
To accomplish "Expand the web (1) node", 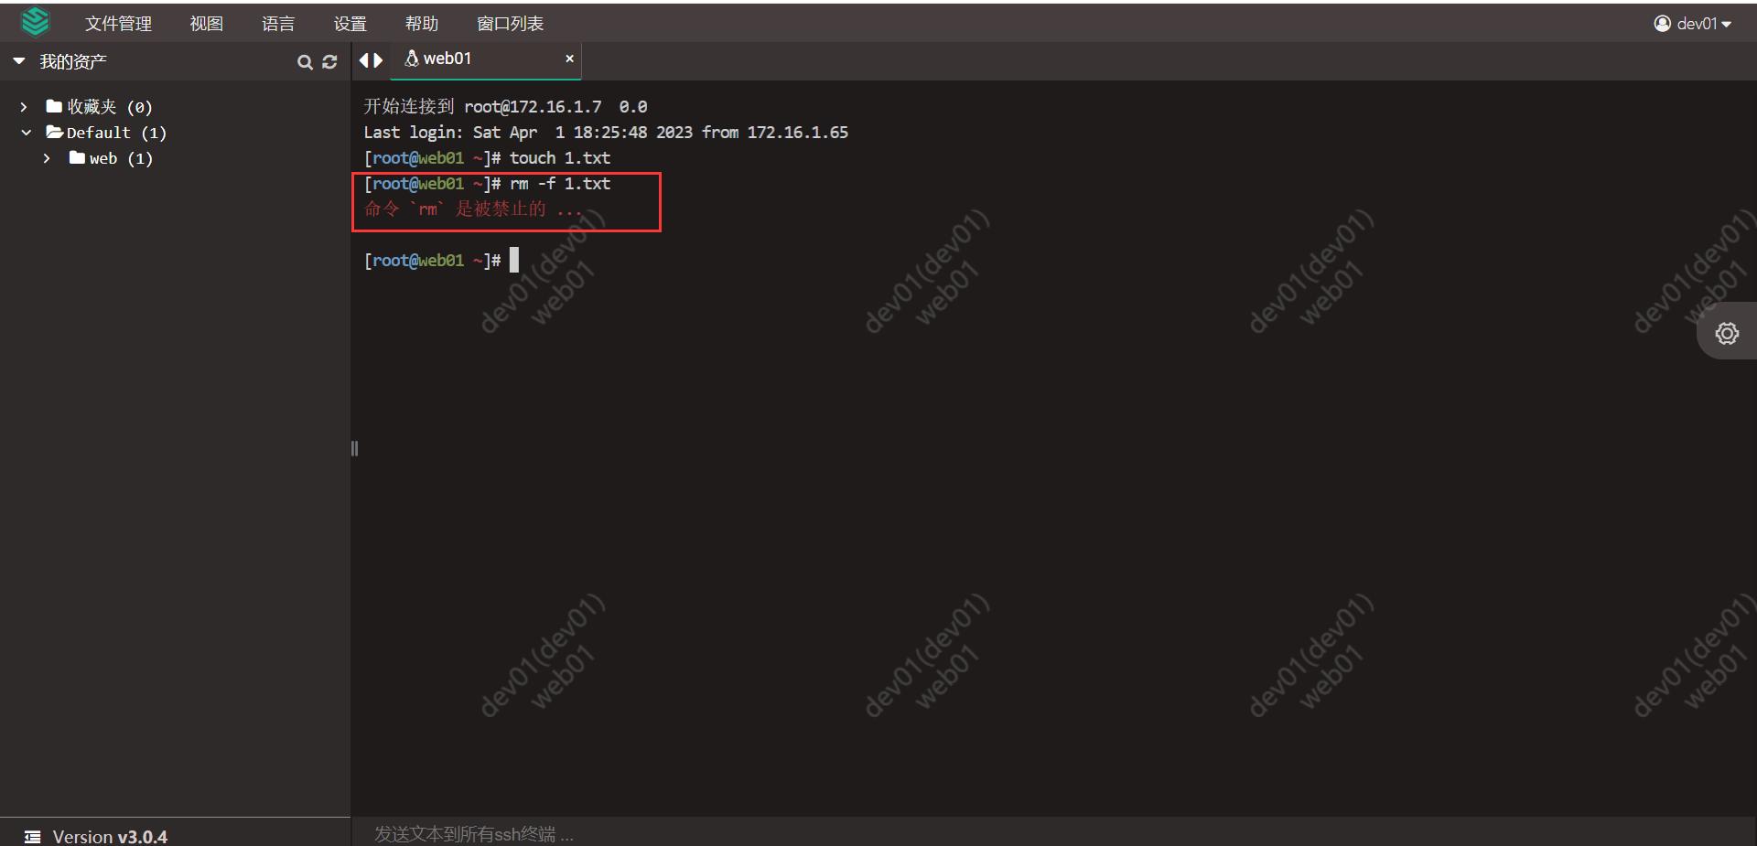I will pos(47,158).
